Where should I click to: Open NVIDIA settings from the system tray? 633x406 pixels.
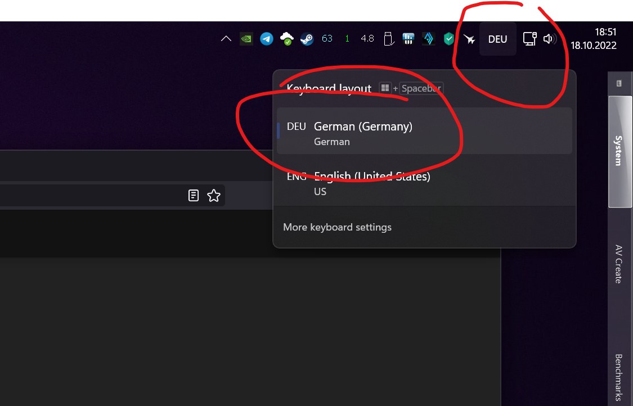tap(245, 38)
